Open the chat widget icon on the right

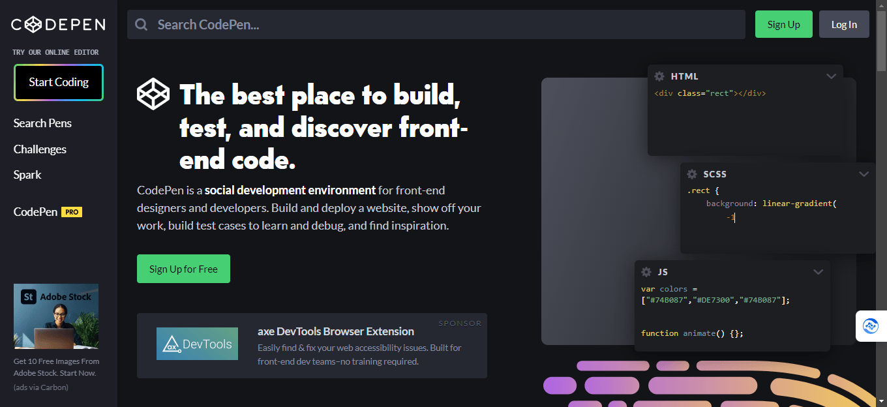click(x=872, y=326)
